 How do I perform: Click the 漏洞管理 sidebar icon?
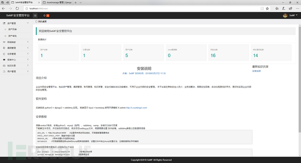4,48
